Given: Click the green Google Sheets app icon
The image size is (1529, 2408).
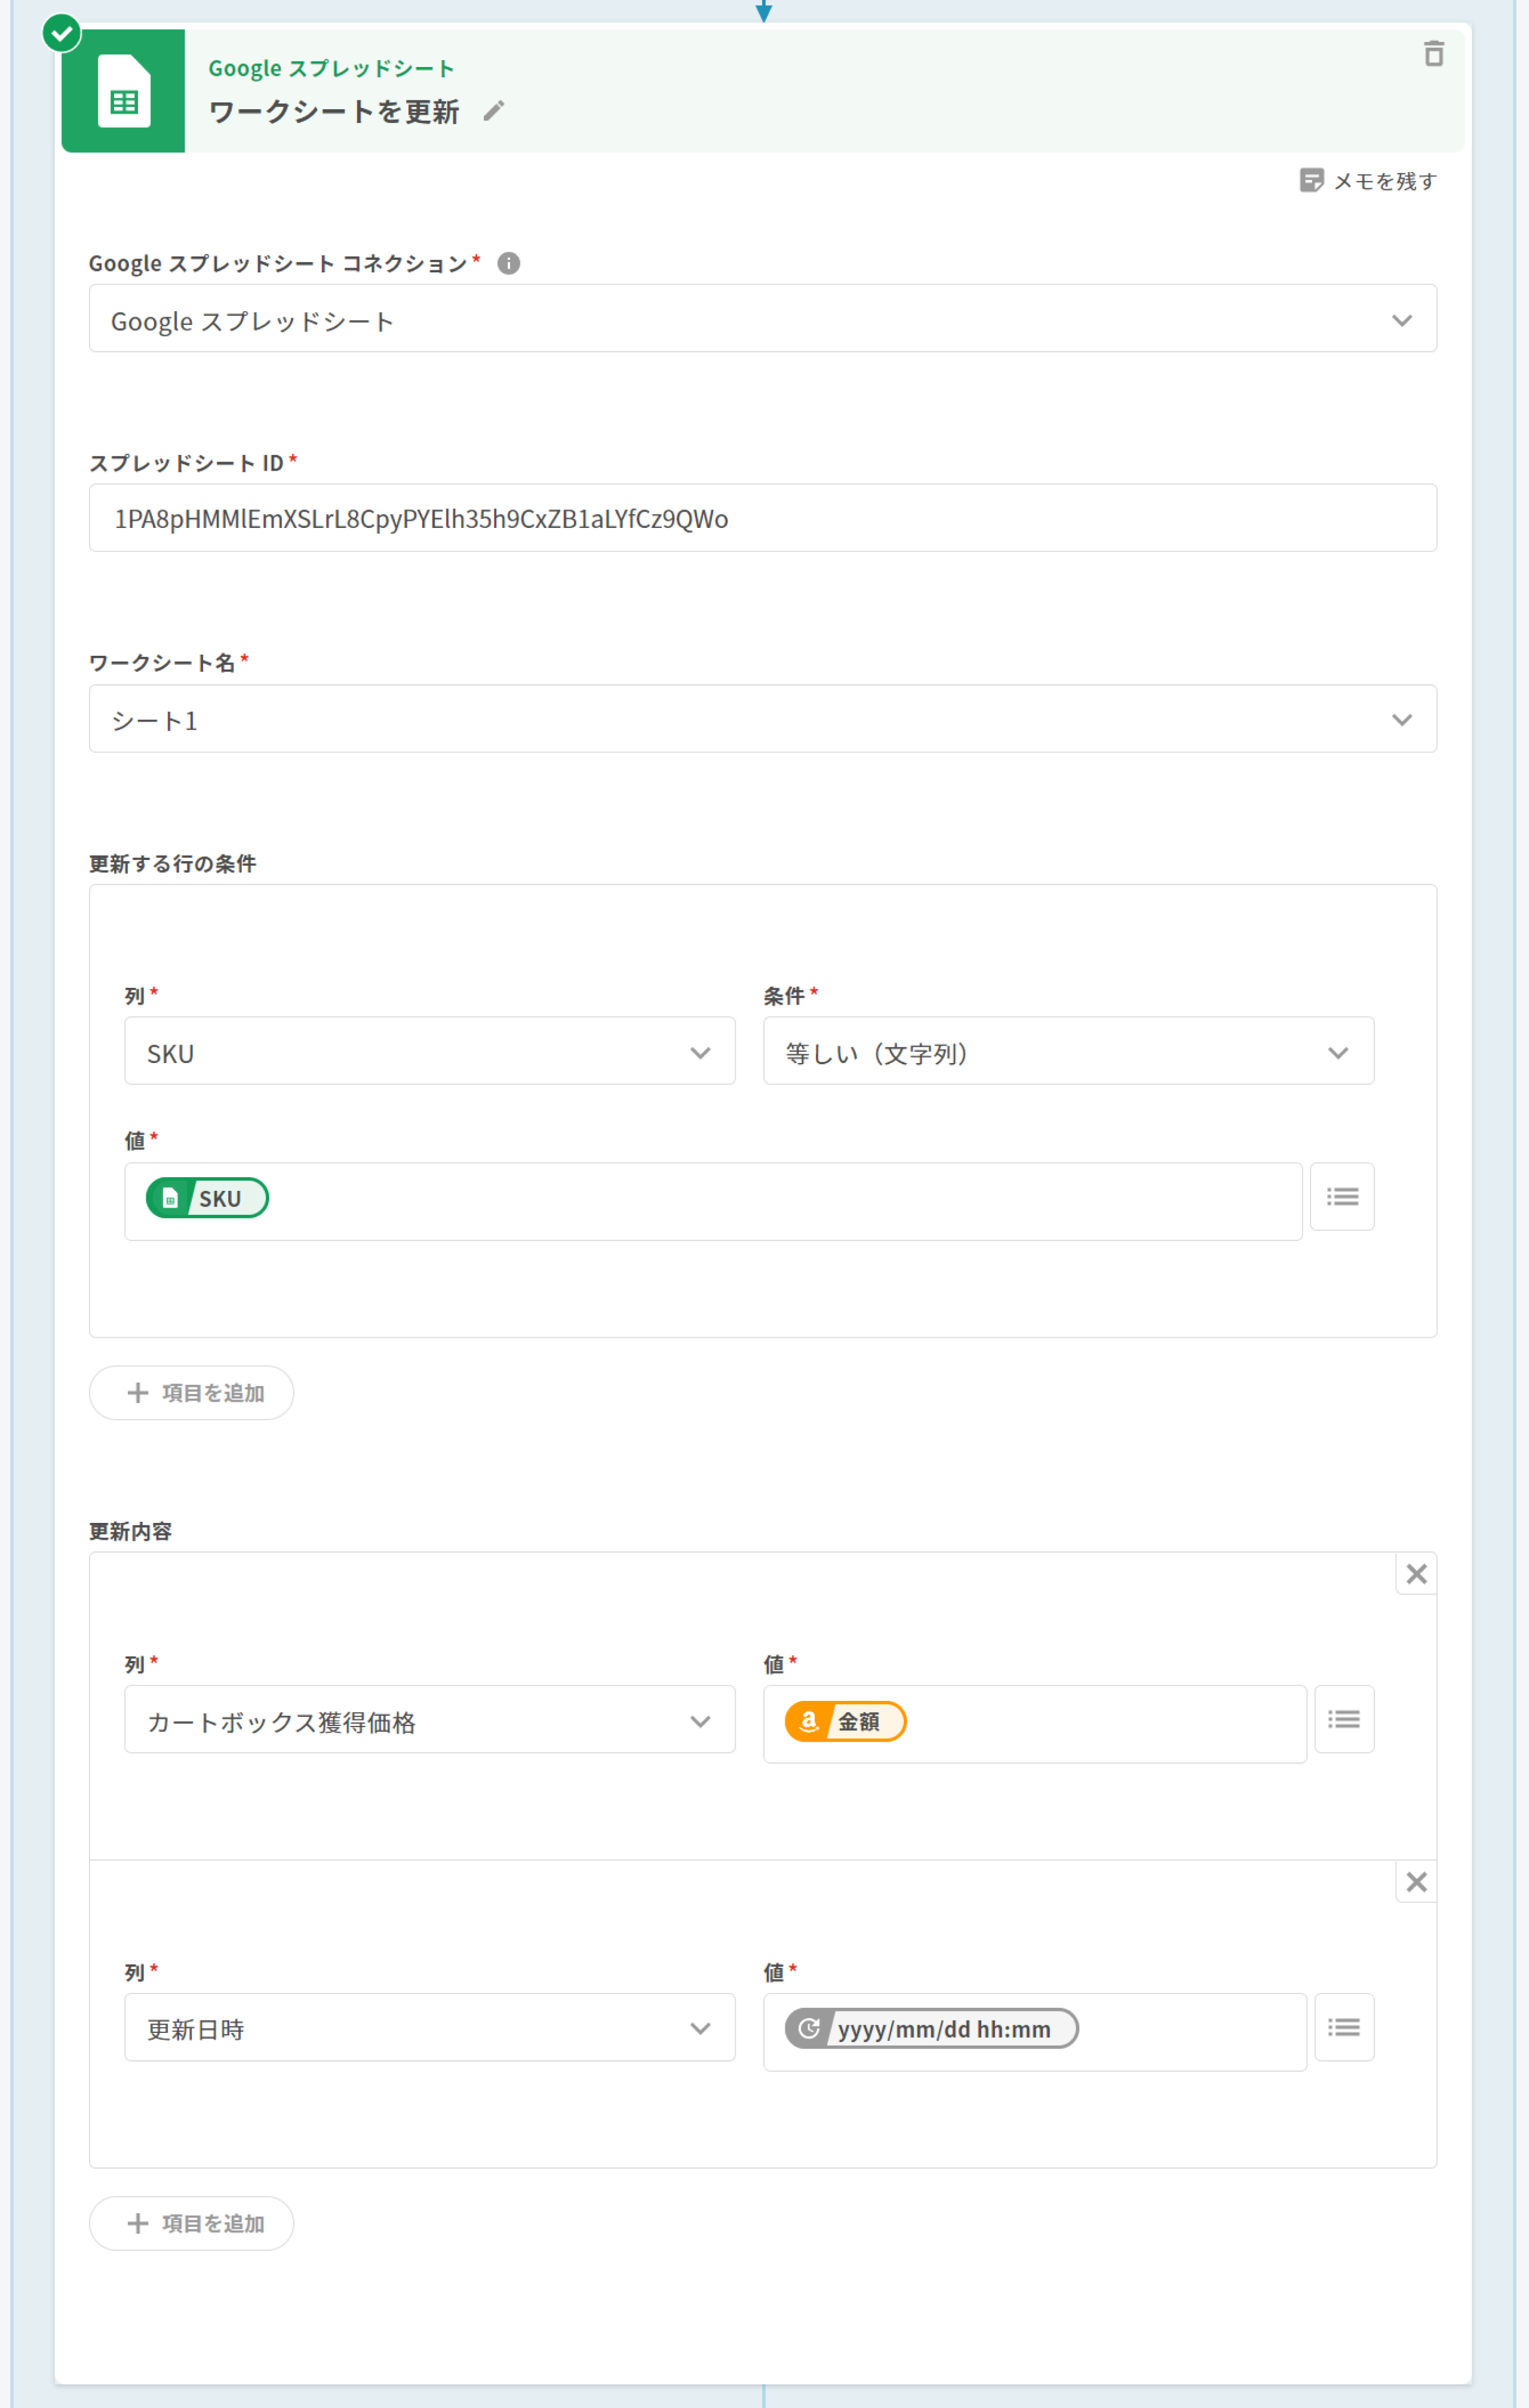Looking at the screenshot, I should coord(123,92).
